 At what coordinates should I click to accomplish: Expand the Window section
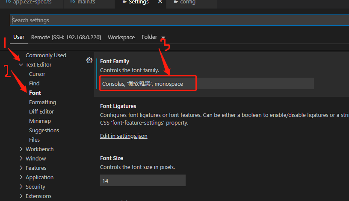coord(21,158)
